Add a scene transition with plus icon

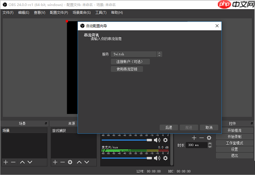pyautogui.click(x=194, y=138)
